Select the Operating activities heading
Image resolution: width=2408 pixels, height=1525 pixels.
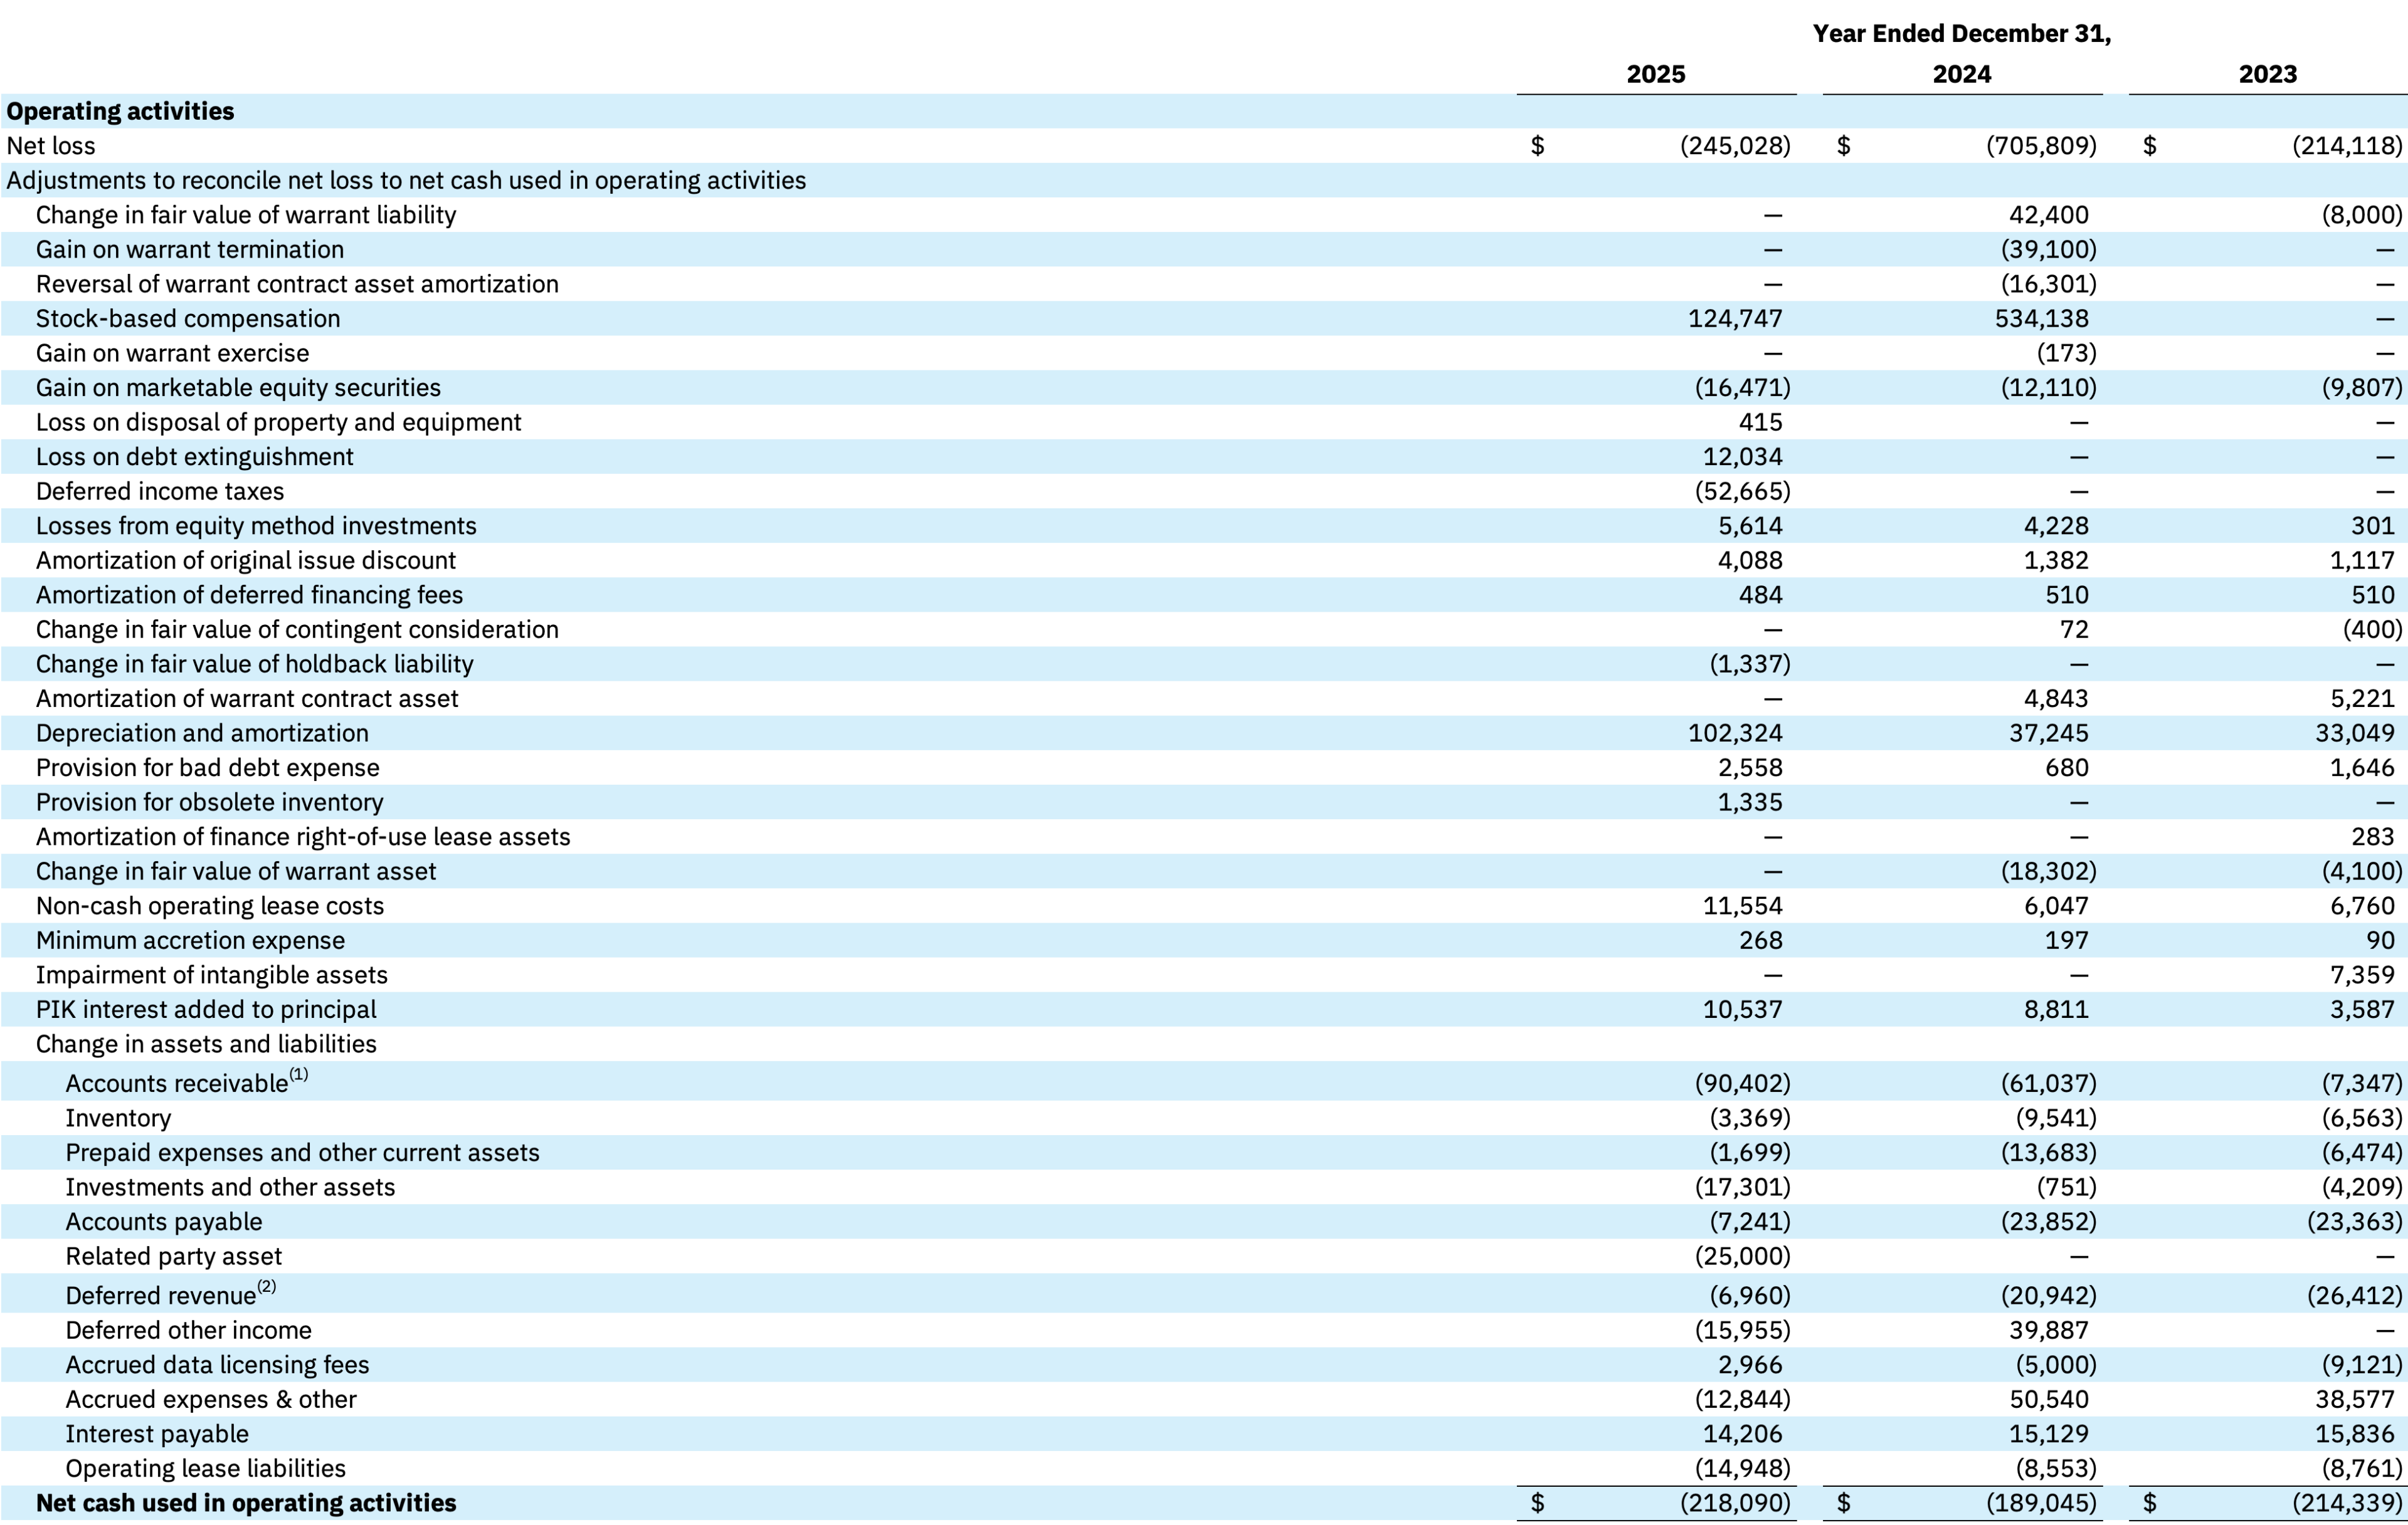click(x=120, y=111)
